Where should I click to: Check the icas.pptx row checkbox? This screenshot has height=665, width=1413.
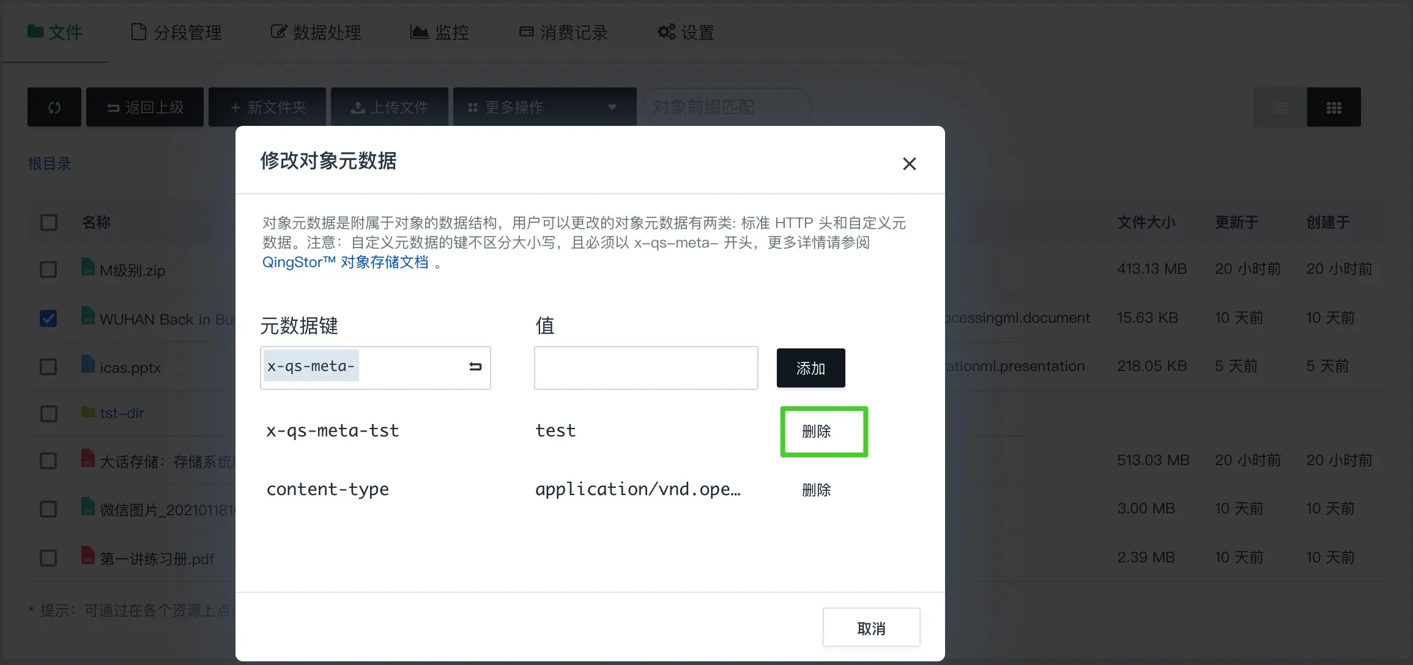tap(48, 367)
